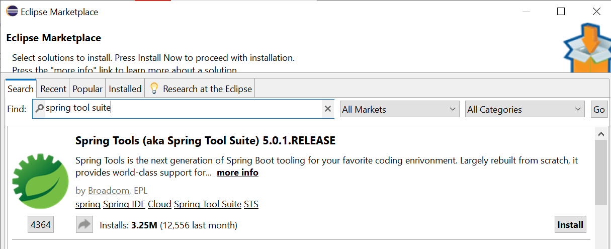Click the 4364 favorites count button
The width and height of the screenshot is (611, 249).
point(41,225)
